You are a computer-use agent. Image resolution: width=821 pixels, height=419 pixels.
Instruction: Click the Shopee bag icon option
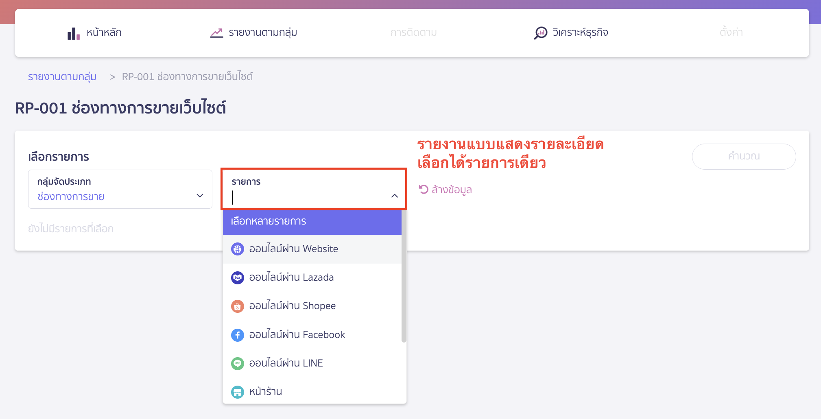tap(237, 306)
